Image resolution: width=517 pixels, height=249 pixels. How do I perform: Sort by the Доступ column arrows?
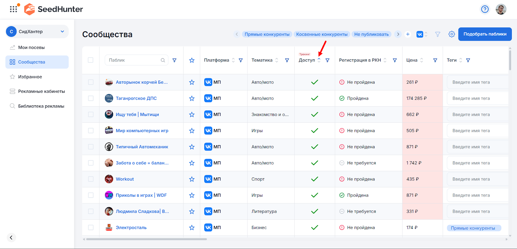click(319, 60)
